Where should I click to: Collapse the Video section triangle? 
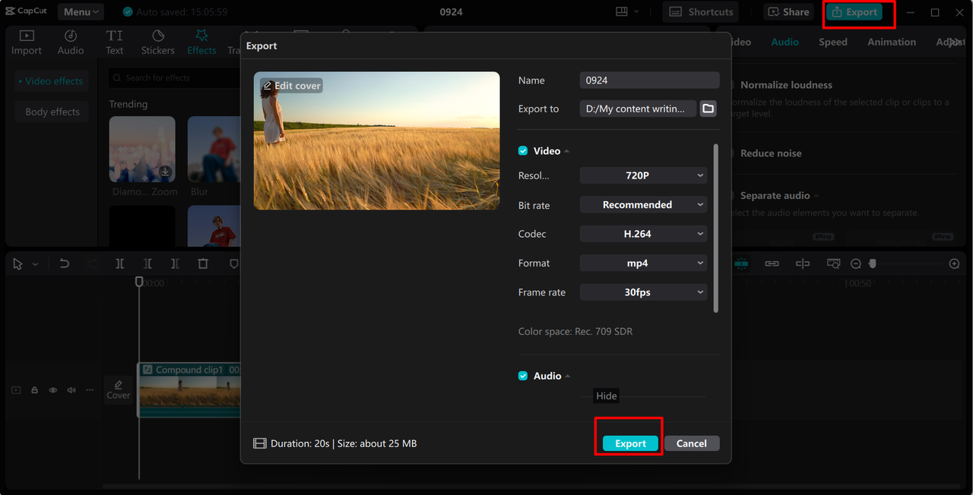[x=567, y=151]
